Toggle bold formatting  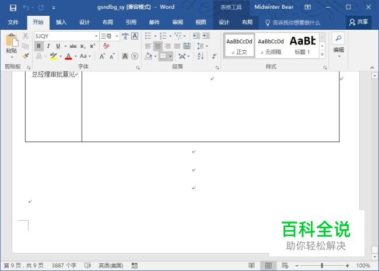click(x=38, y=46)
